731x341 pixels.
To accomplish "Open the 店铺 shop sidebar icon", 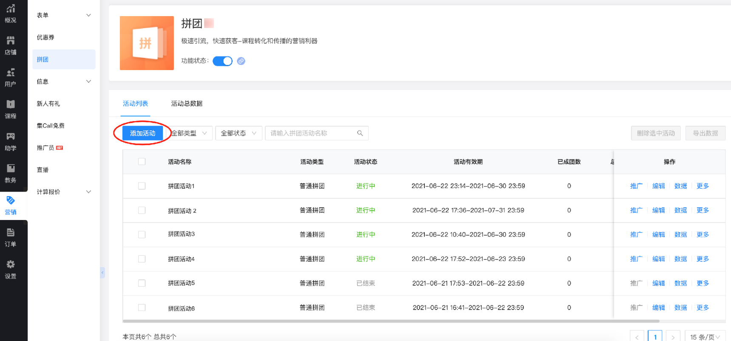I will [11, 45].
